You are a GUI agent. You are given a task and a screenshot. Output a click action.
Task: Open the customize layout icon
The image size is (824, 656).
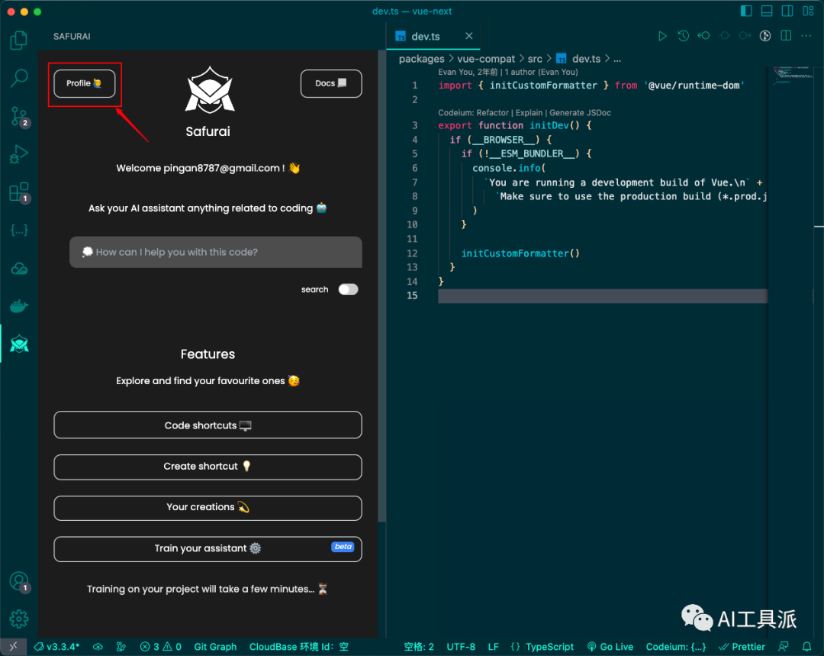[808, 11]
